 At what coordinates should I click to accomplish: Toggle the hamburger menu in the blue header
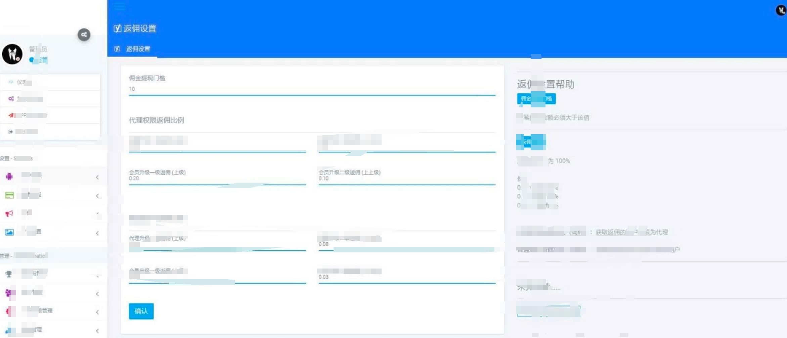pyautogui.click(x=119, y=6)
